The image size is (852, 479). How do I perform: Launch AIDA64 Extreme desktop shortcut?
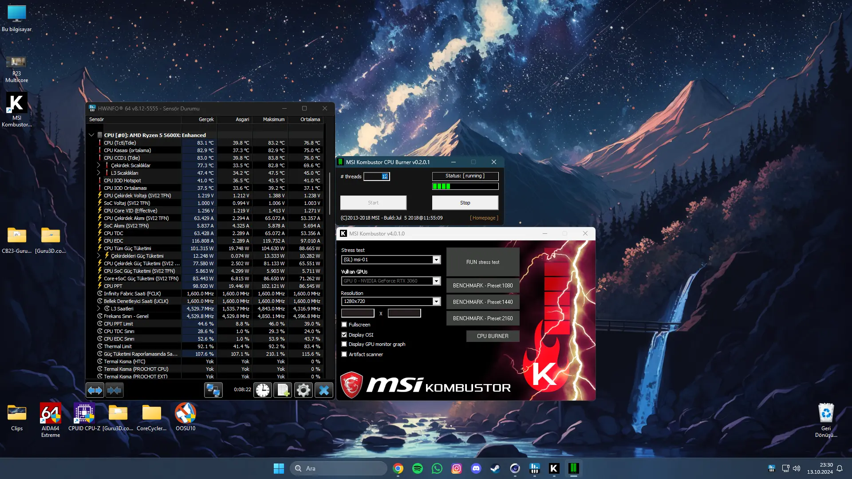(x=51, y=420)
